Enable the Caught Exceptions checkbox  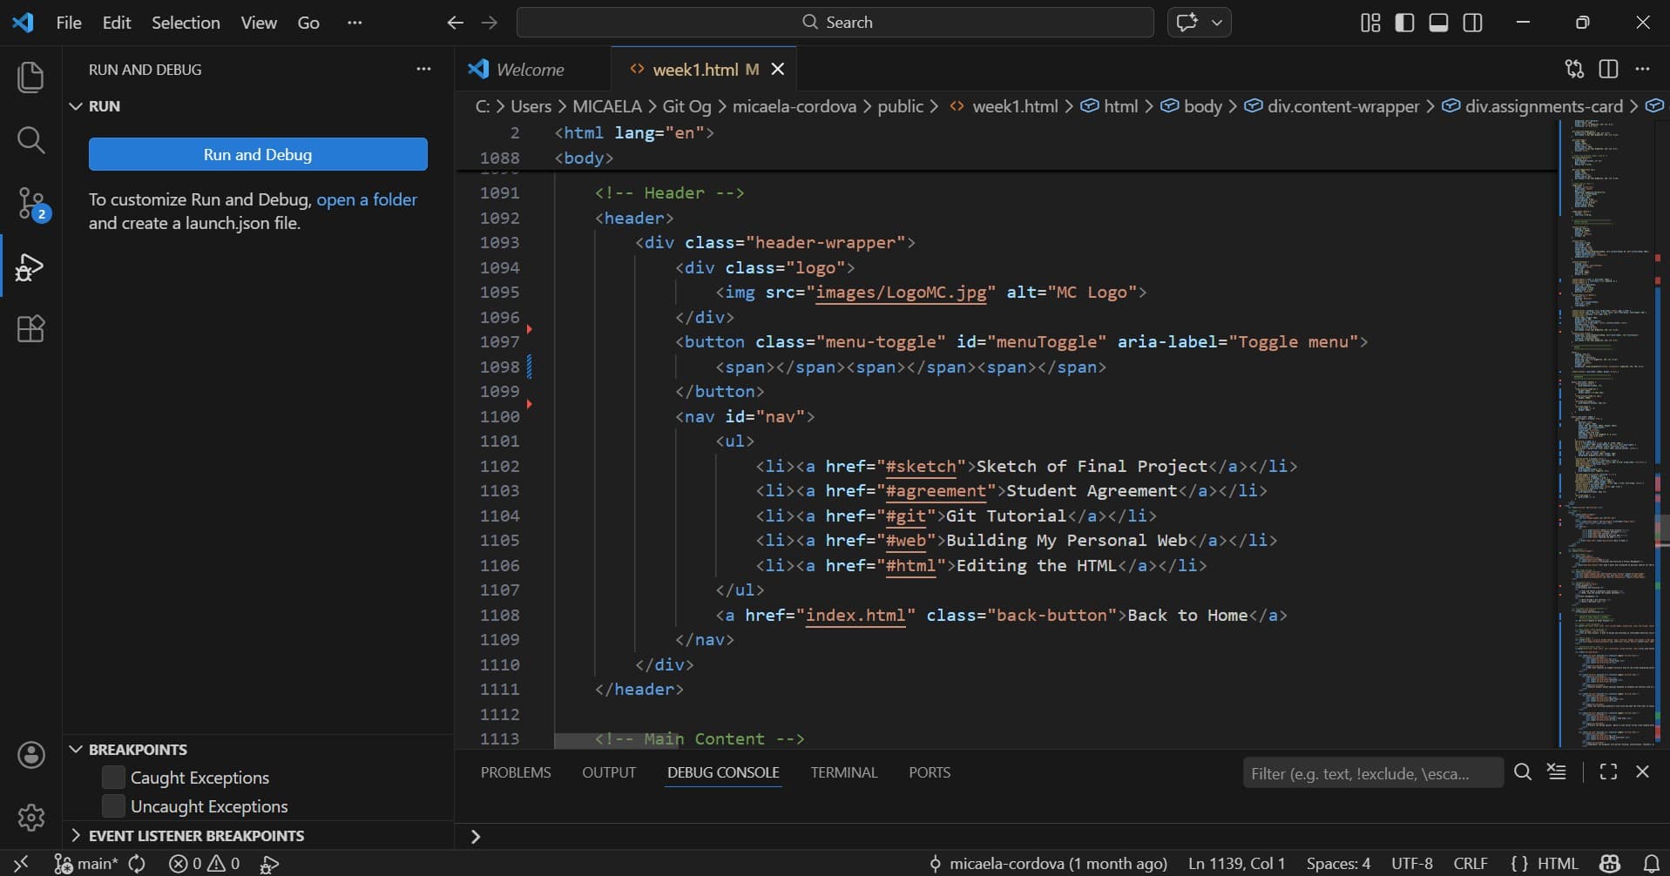[x=113, y=777]
